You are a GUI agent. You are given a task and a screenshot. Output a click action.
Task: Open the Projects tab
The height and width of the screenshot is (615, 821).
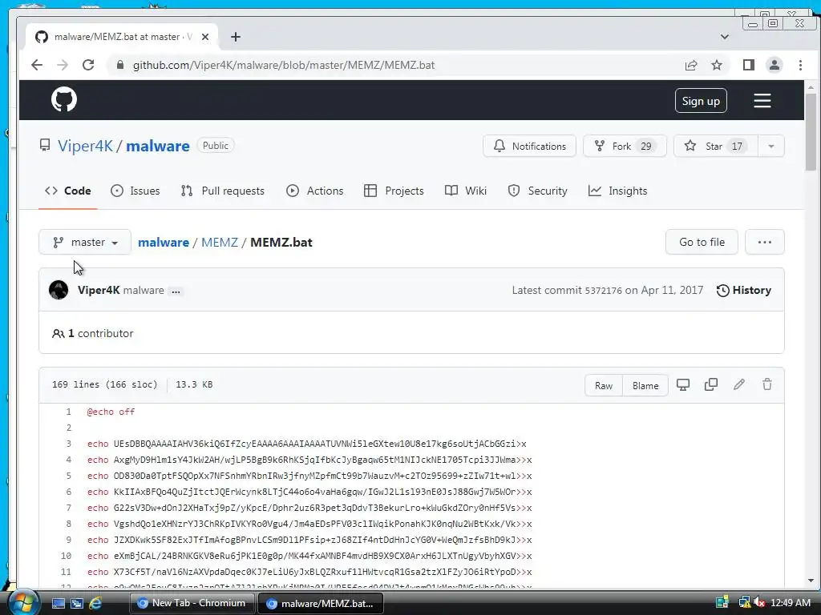[394, 191]
